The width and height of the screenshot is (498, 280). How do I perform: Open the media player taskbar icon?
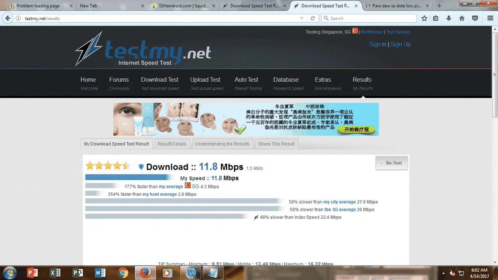pos(167,273)
